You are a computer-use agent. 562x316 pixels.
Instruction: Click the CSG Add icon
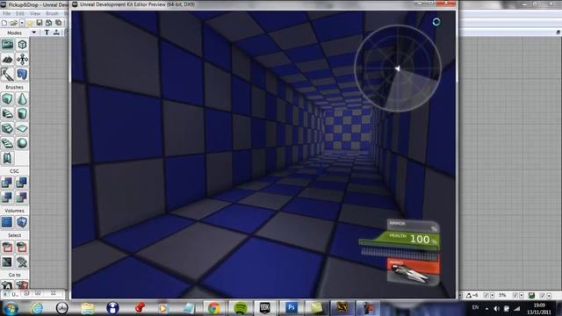7,183
